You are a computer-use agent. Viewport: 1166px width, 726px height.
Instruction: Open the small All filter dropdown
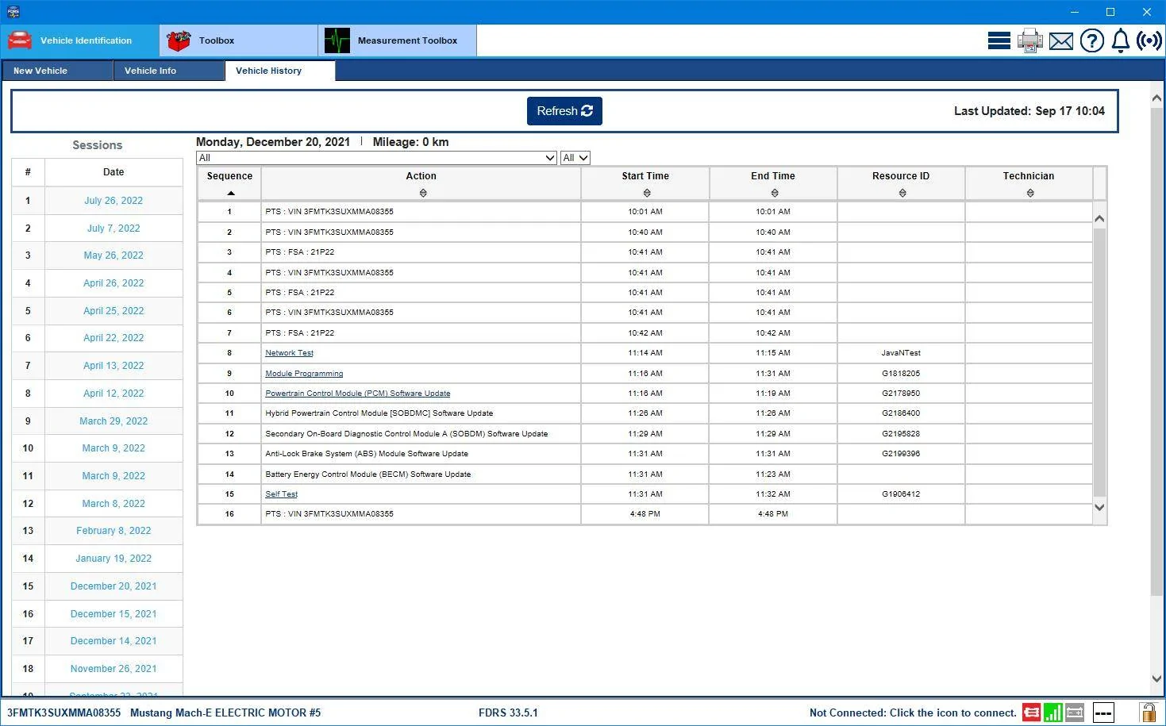pyautogui.click(x=575, y=158)
